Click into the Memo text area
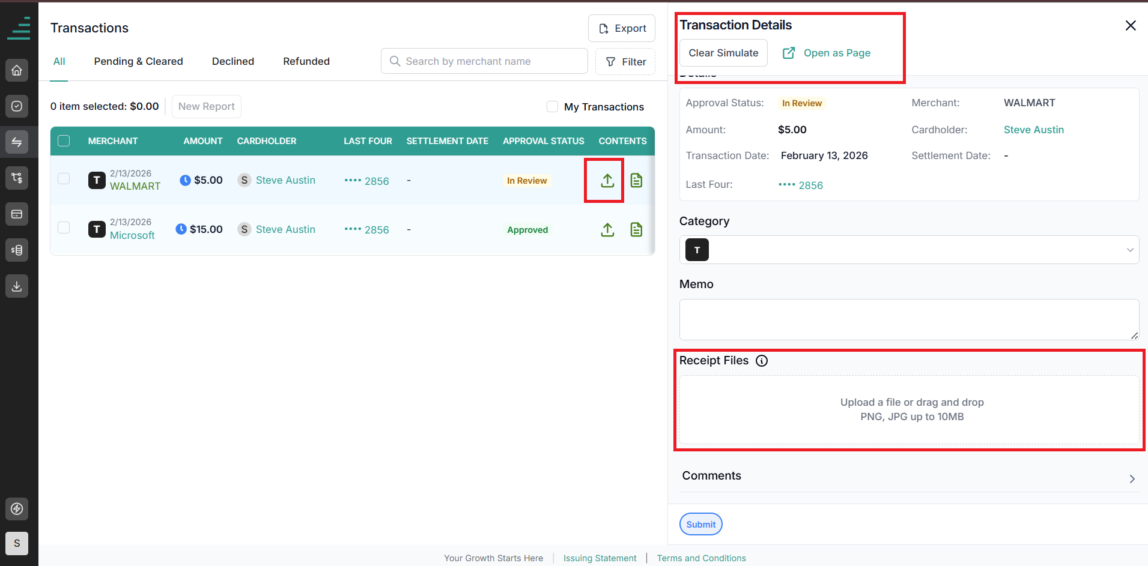The width and height of the screenshot is (1148, 566). click(x=909, y=319)
